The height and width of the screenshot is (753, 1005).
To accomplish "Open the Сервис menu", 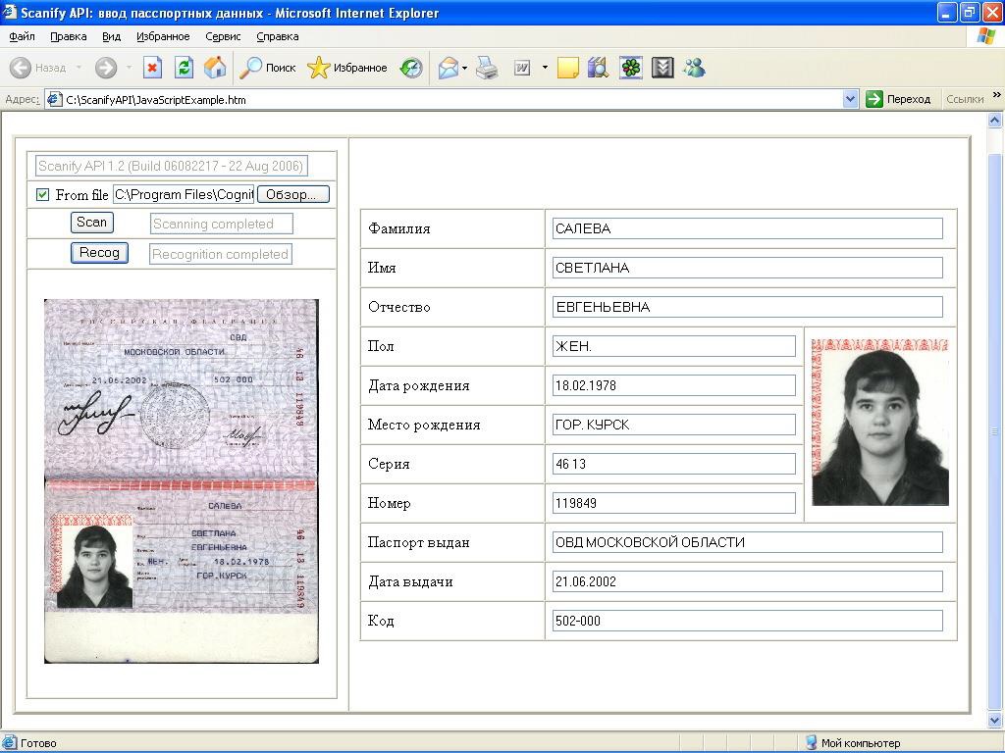I will pos(223,36).
